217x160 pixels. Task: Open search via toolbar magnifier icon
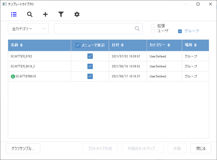tap(29, 14)
